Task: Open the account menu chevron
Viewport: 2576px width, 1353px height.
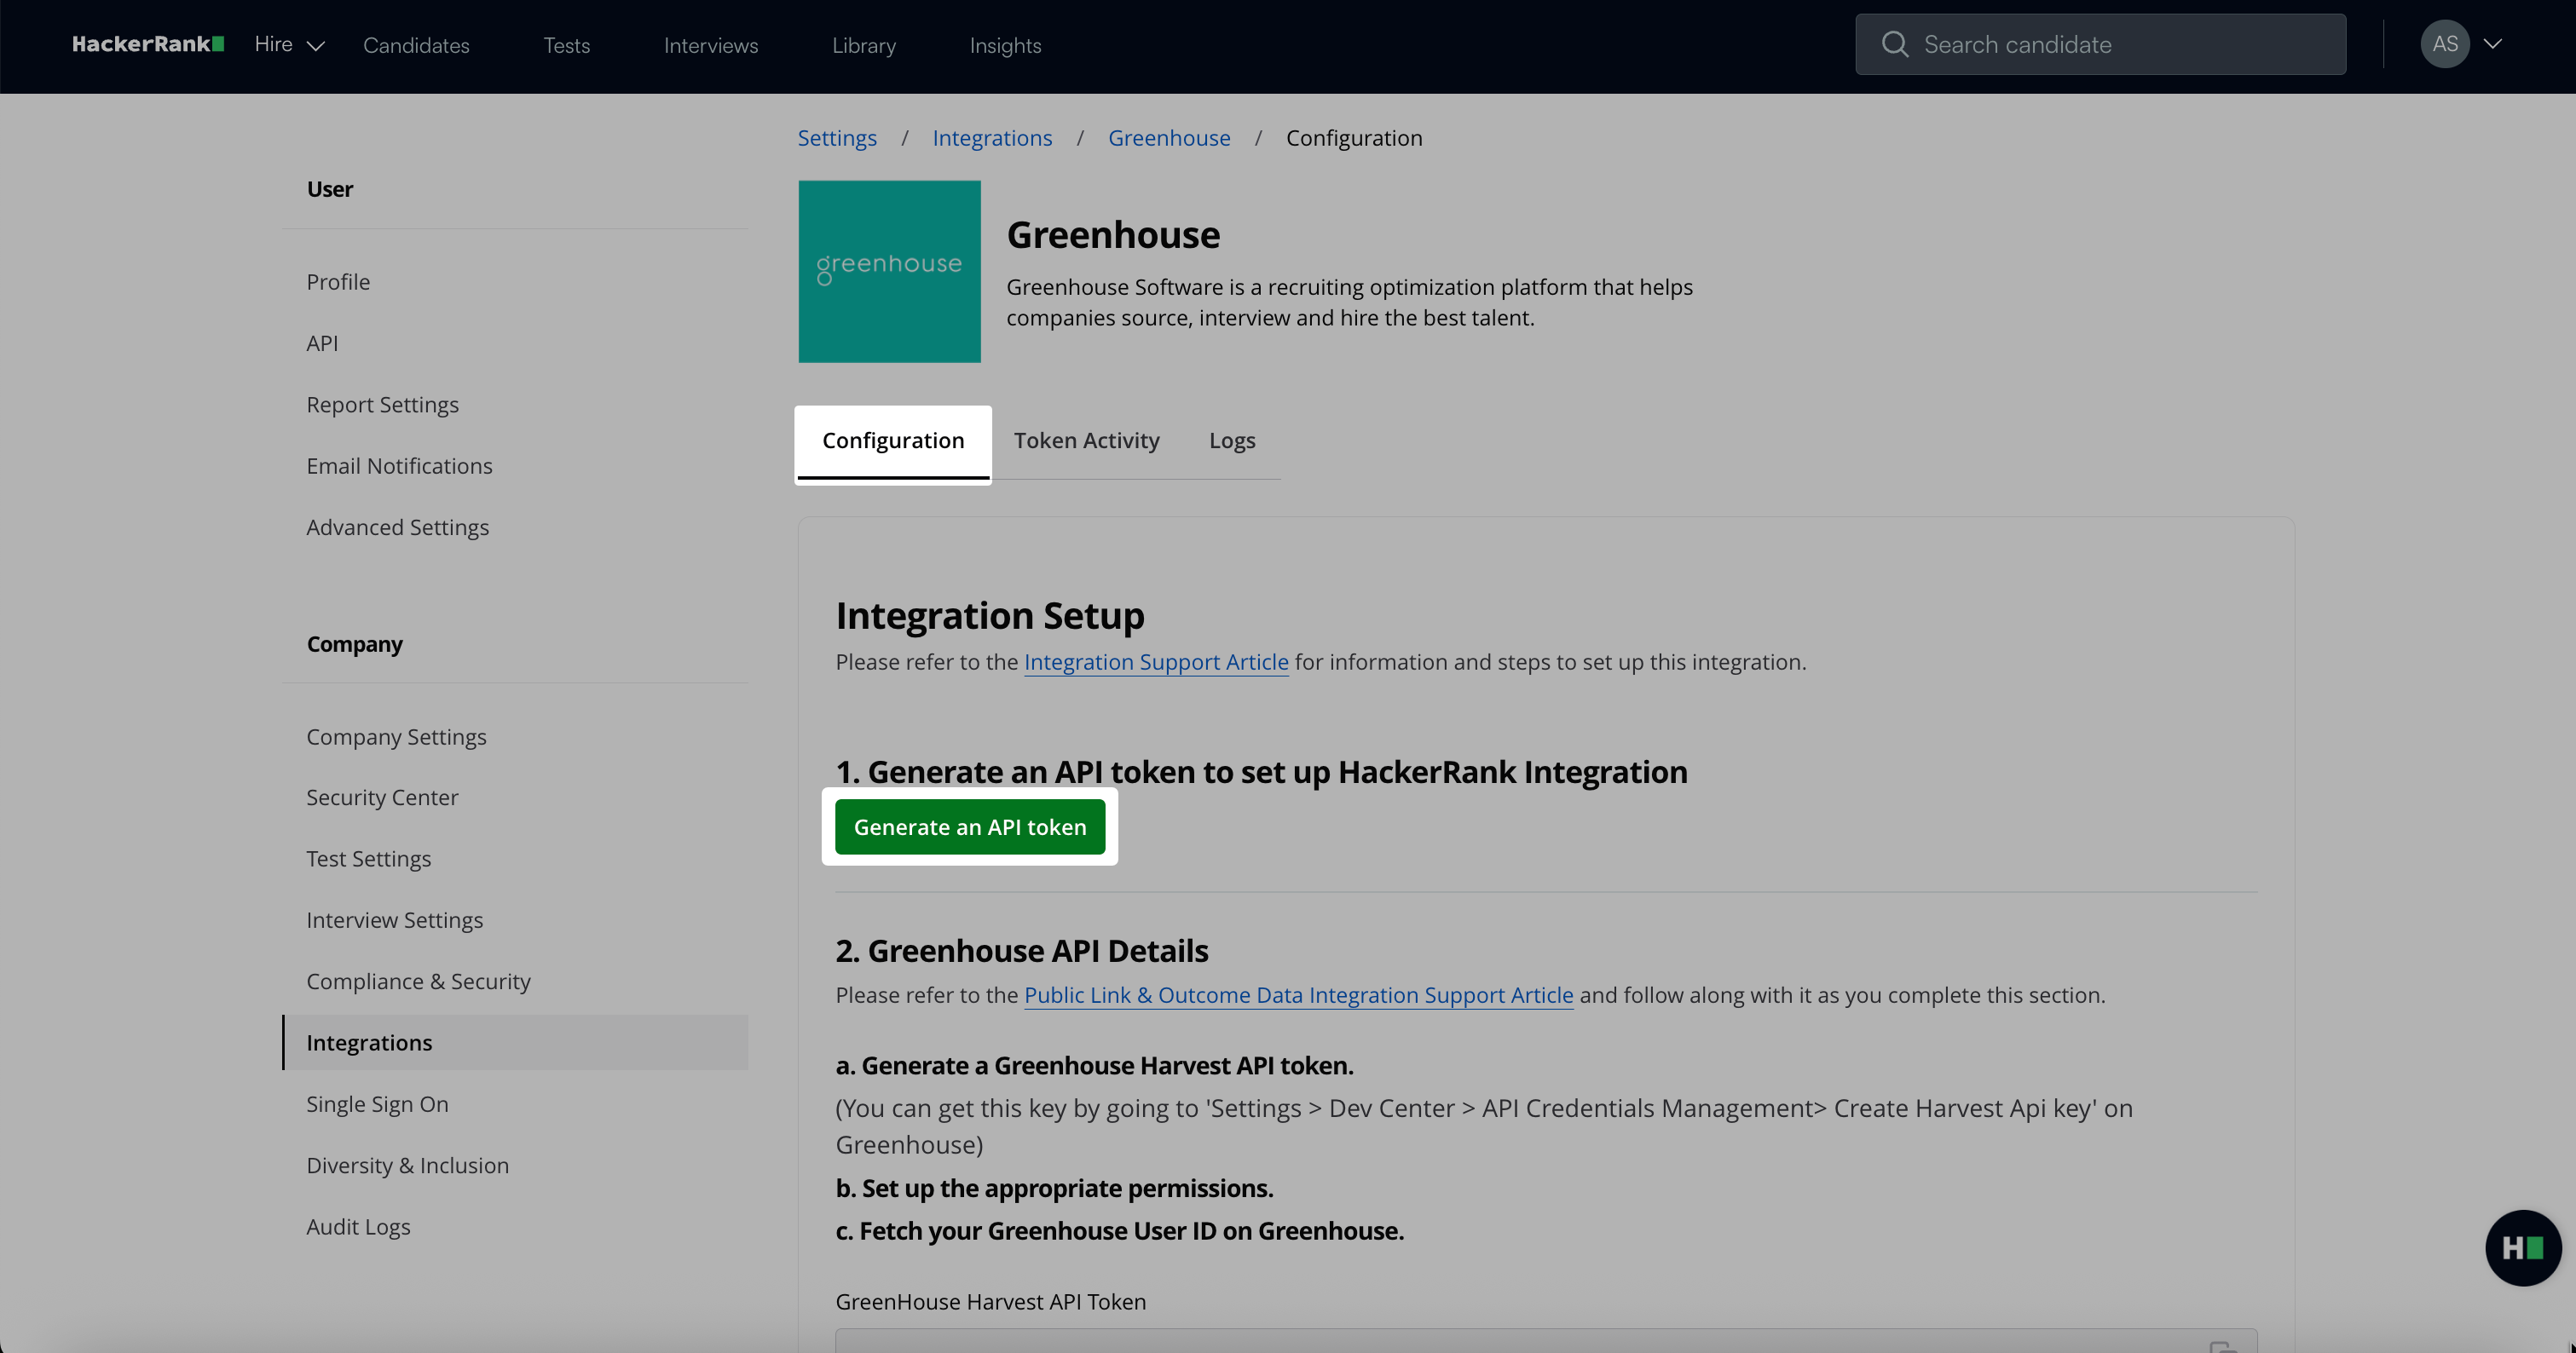Action: [x=2493, y=44]
